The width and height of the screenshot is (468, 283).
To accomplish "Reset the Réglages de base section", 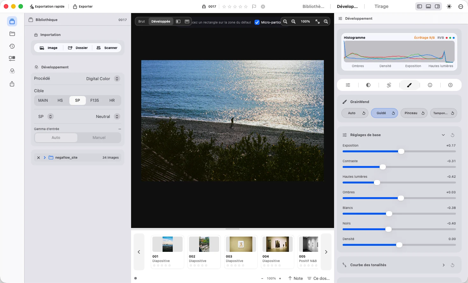I will [452, 135].
